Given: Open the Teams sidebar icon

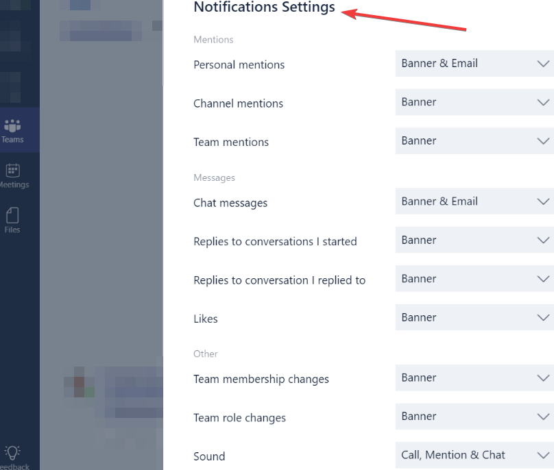Looking at the screenshot, I should tap(12, 130).
